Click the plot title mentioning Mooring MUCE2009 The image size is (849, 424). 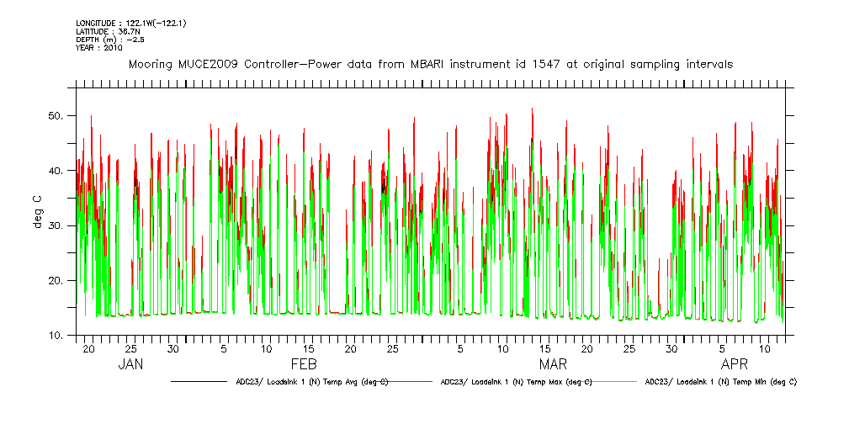[429, 64]
